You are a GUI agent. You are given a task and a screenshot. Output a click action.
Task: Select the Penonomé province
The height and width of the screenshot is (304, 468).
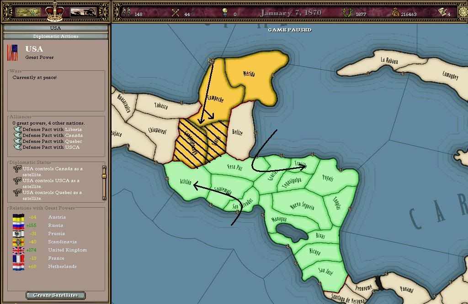click(x=363, y=287)
